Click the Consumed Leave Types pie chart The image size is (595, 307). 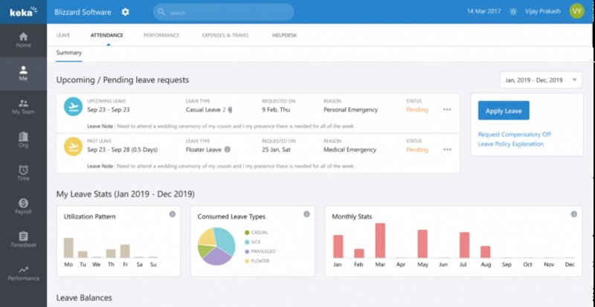216,247
